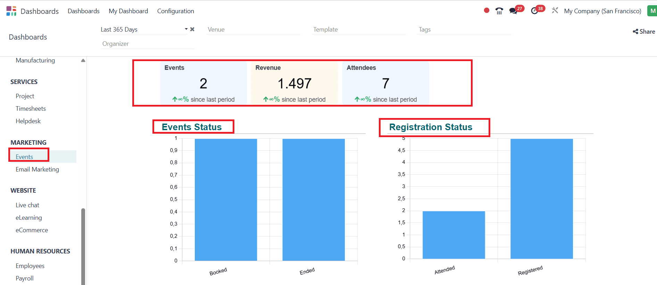Click the Template filter field
Image resolution: width=657 pixels, height=285 pixels.
[x=358, y=30]
